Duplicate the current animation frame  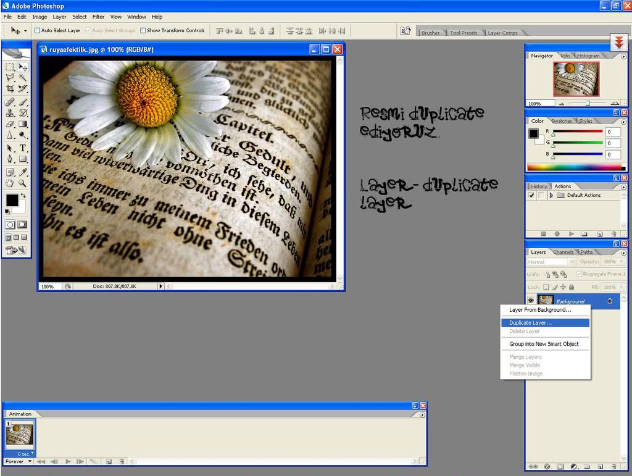pos(109,461)
